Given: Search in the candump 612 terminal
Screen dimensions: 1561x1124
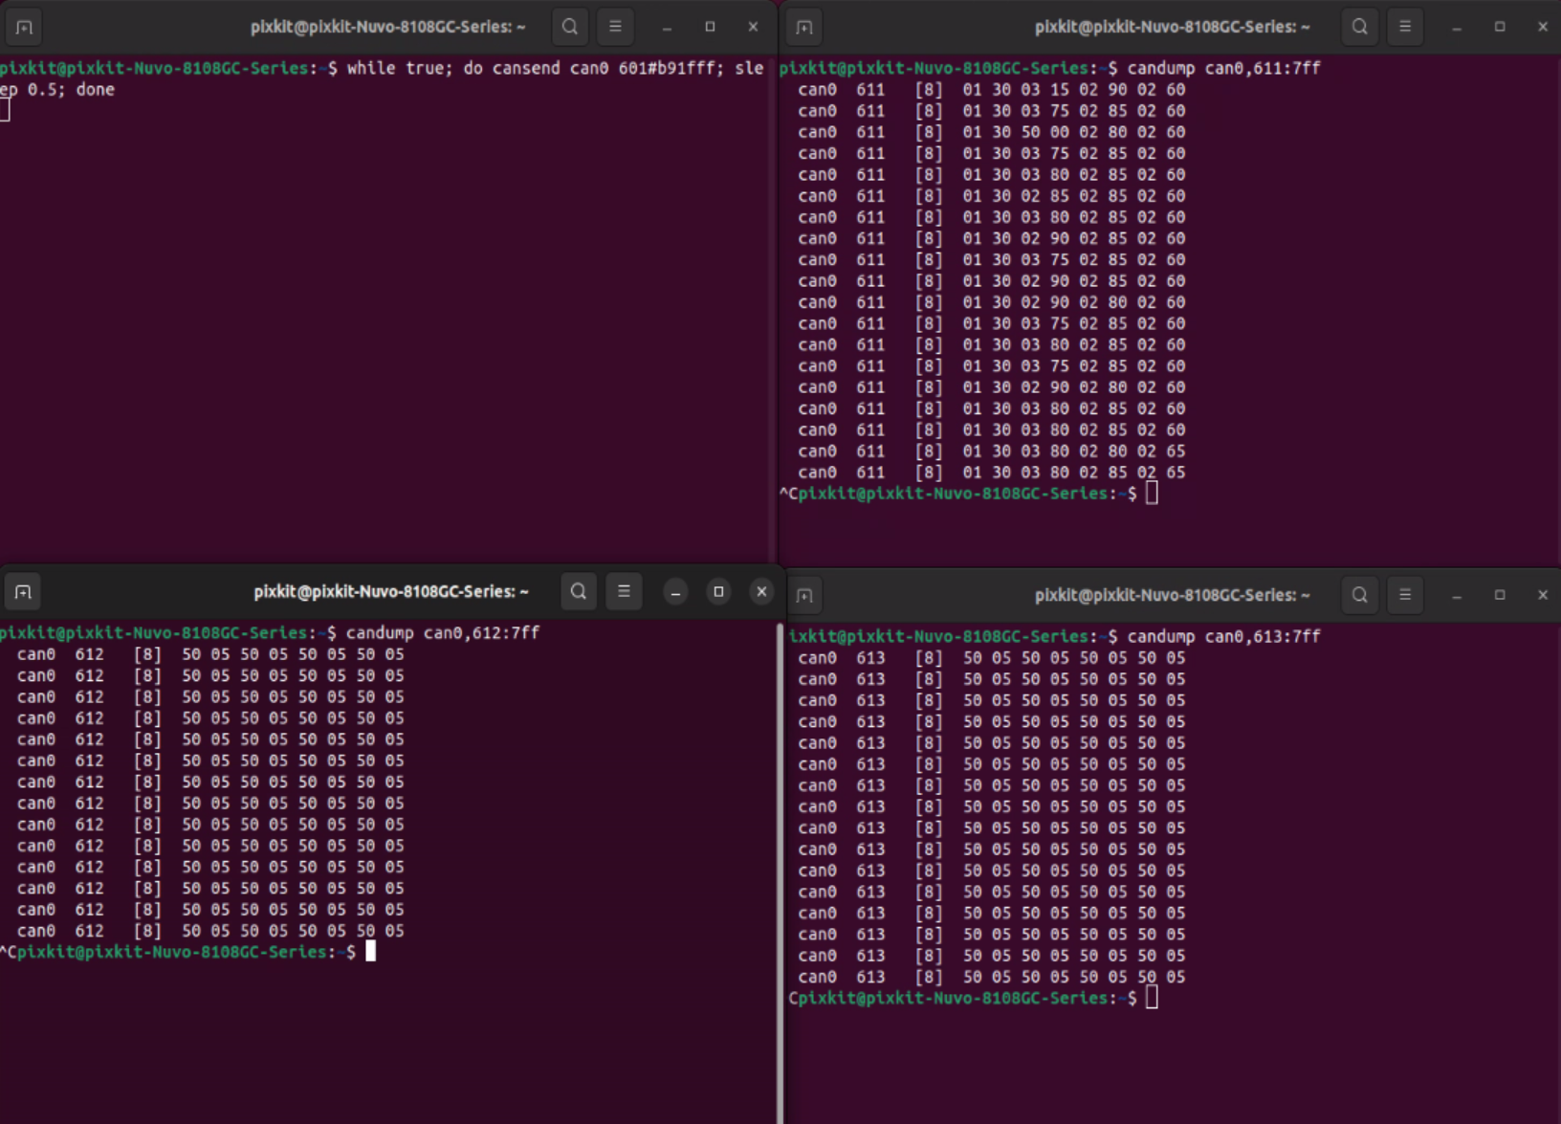Looking at the screenshot, I should click(x=579, y=591).
